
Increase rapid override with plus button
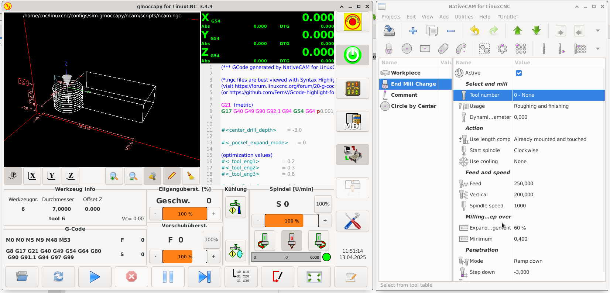point(213,214)
